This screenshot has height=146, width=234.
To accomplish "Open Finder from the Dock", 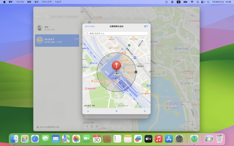I will point(14,139).
